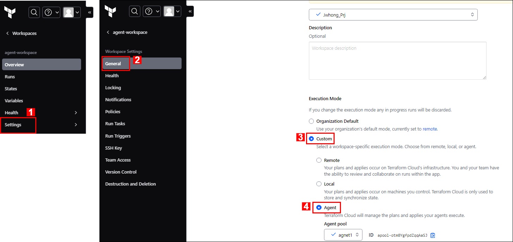Select Local execution mode

[x=319, y=184]
